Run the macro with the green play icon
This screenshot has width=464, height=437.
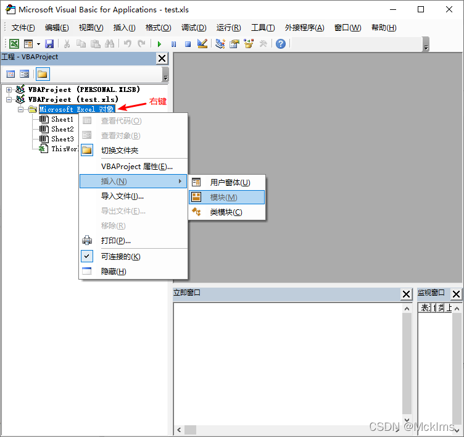(159, 44)
